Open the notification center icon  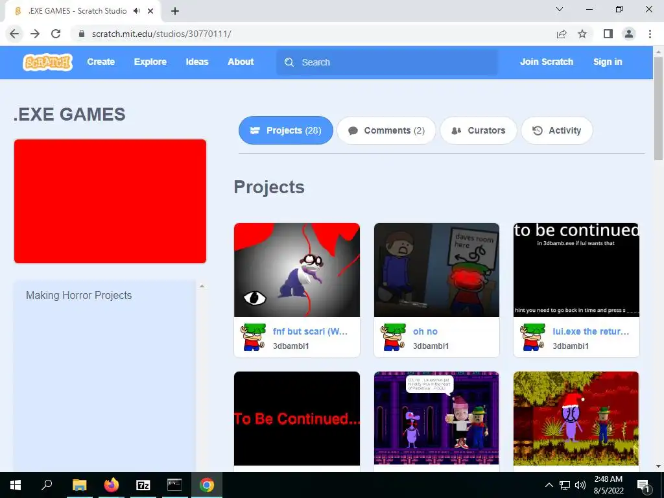point(643,485)
